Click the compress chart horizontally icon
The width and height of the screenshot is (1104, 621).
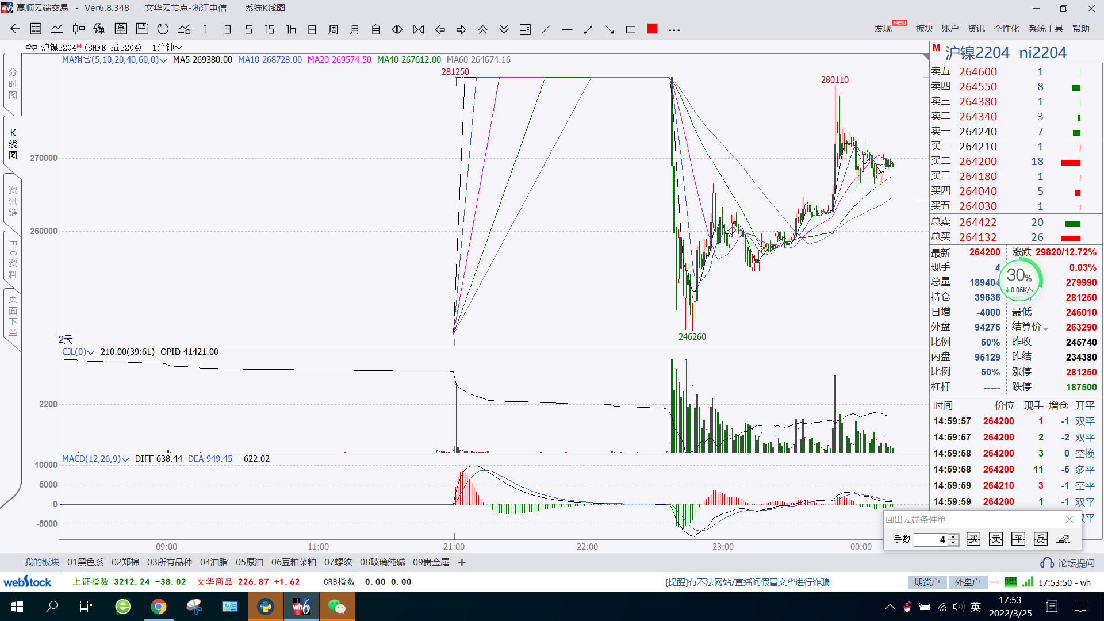(x=419, y=29)
